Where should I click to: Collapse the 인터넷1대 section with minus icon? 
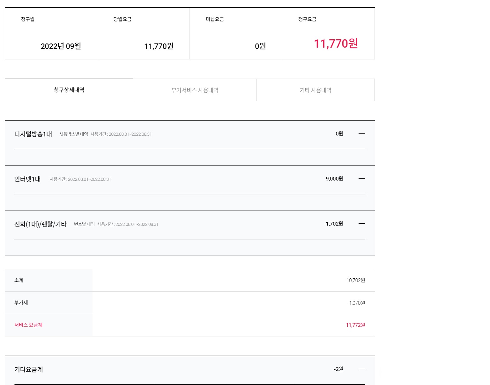pos(362,179)
